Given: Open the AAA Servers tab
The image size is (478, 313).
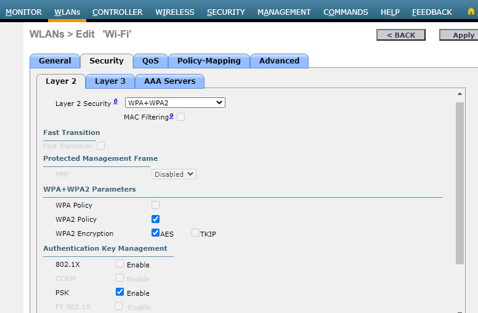Looking at the screenshot, I should point(169,81).
